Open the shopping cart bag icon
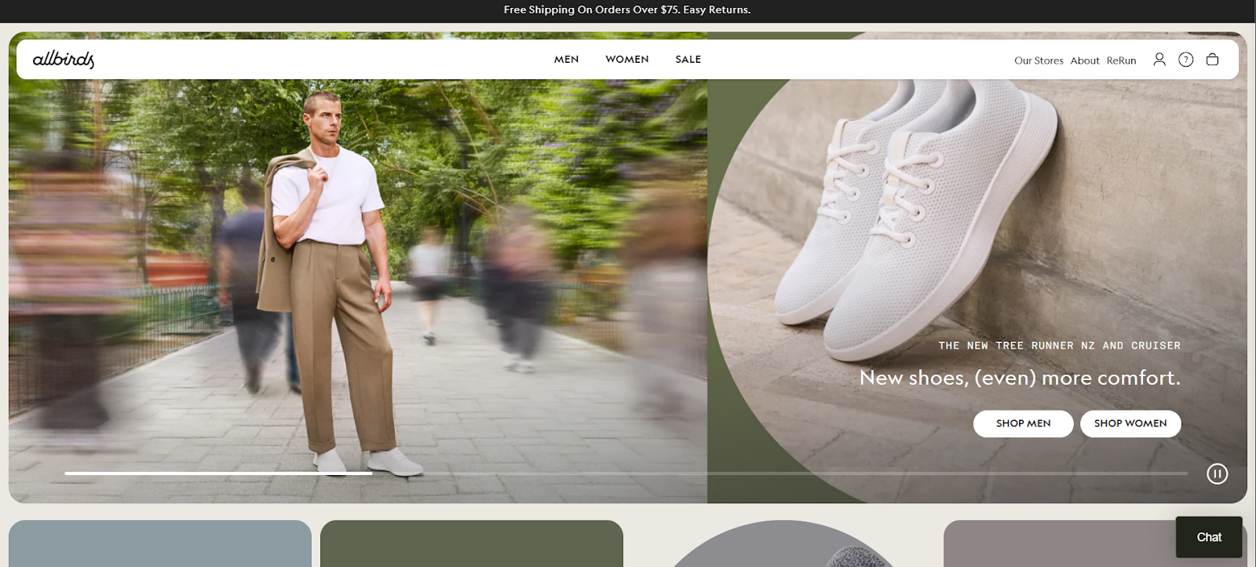The width and height of the screenshot is (1256, 567). (x=1212, y=60)
